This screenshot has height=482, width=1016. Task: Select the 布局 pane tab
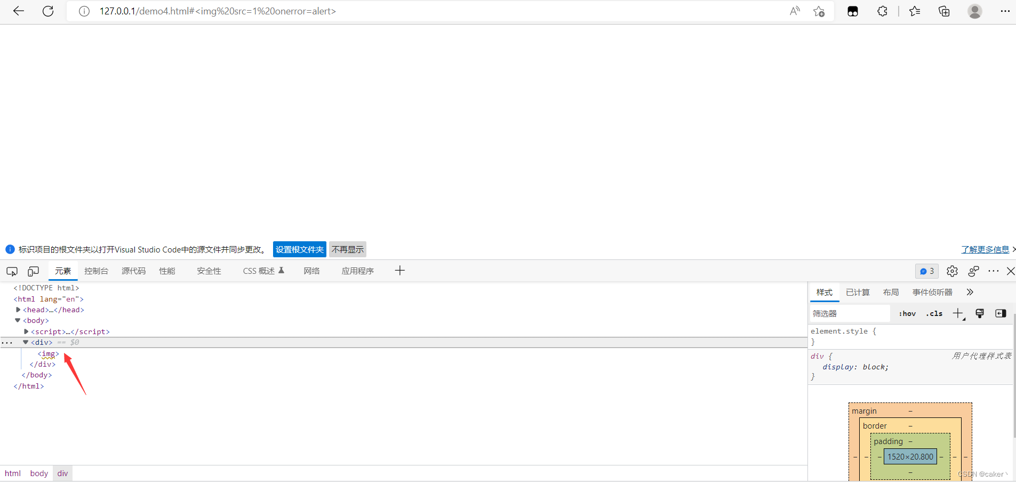891,293
